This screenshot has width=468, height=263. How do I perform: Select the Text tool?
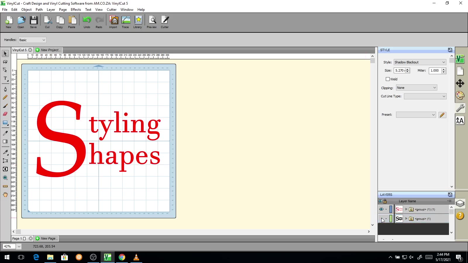(5, 79)
